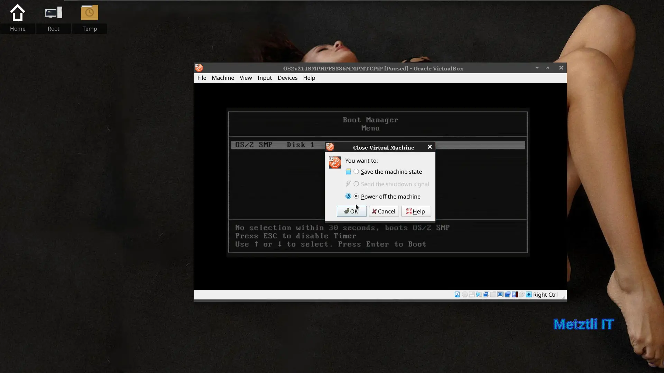Click the status bar resize grip
The width and height of the screenshot is (664, 373).
pos(564,297)
